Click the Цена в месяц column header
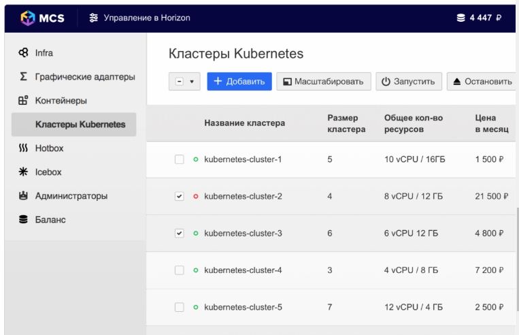The width and height of the screenshot is (519, 335). click(492, 123)
